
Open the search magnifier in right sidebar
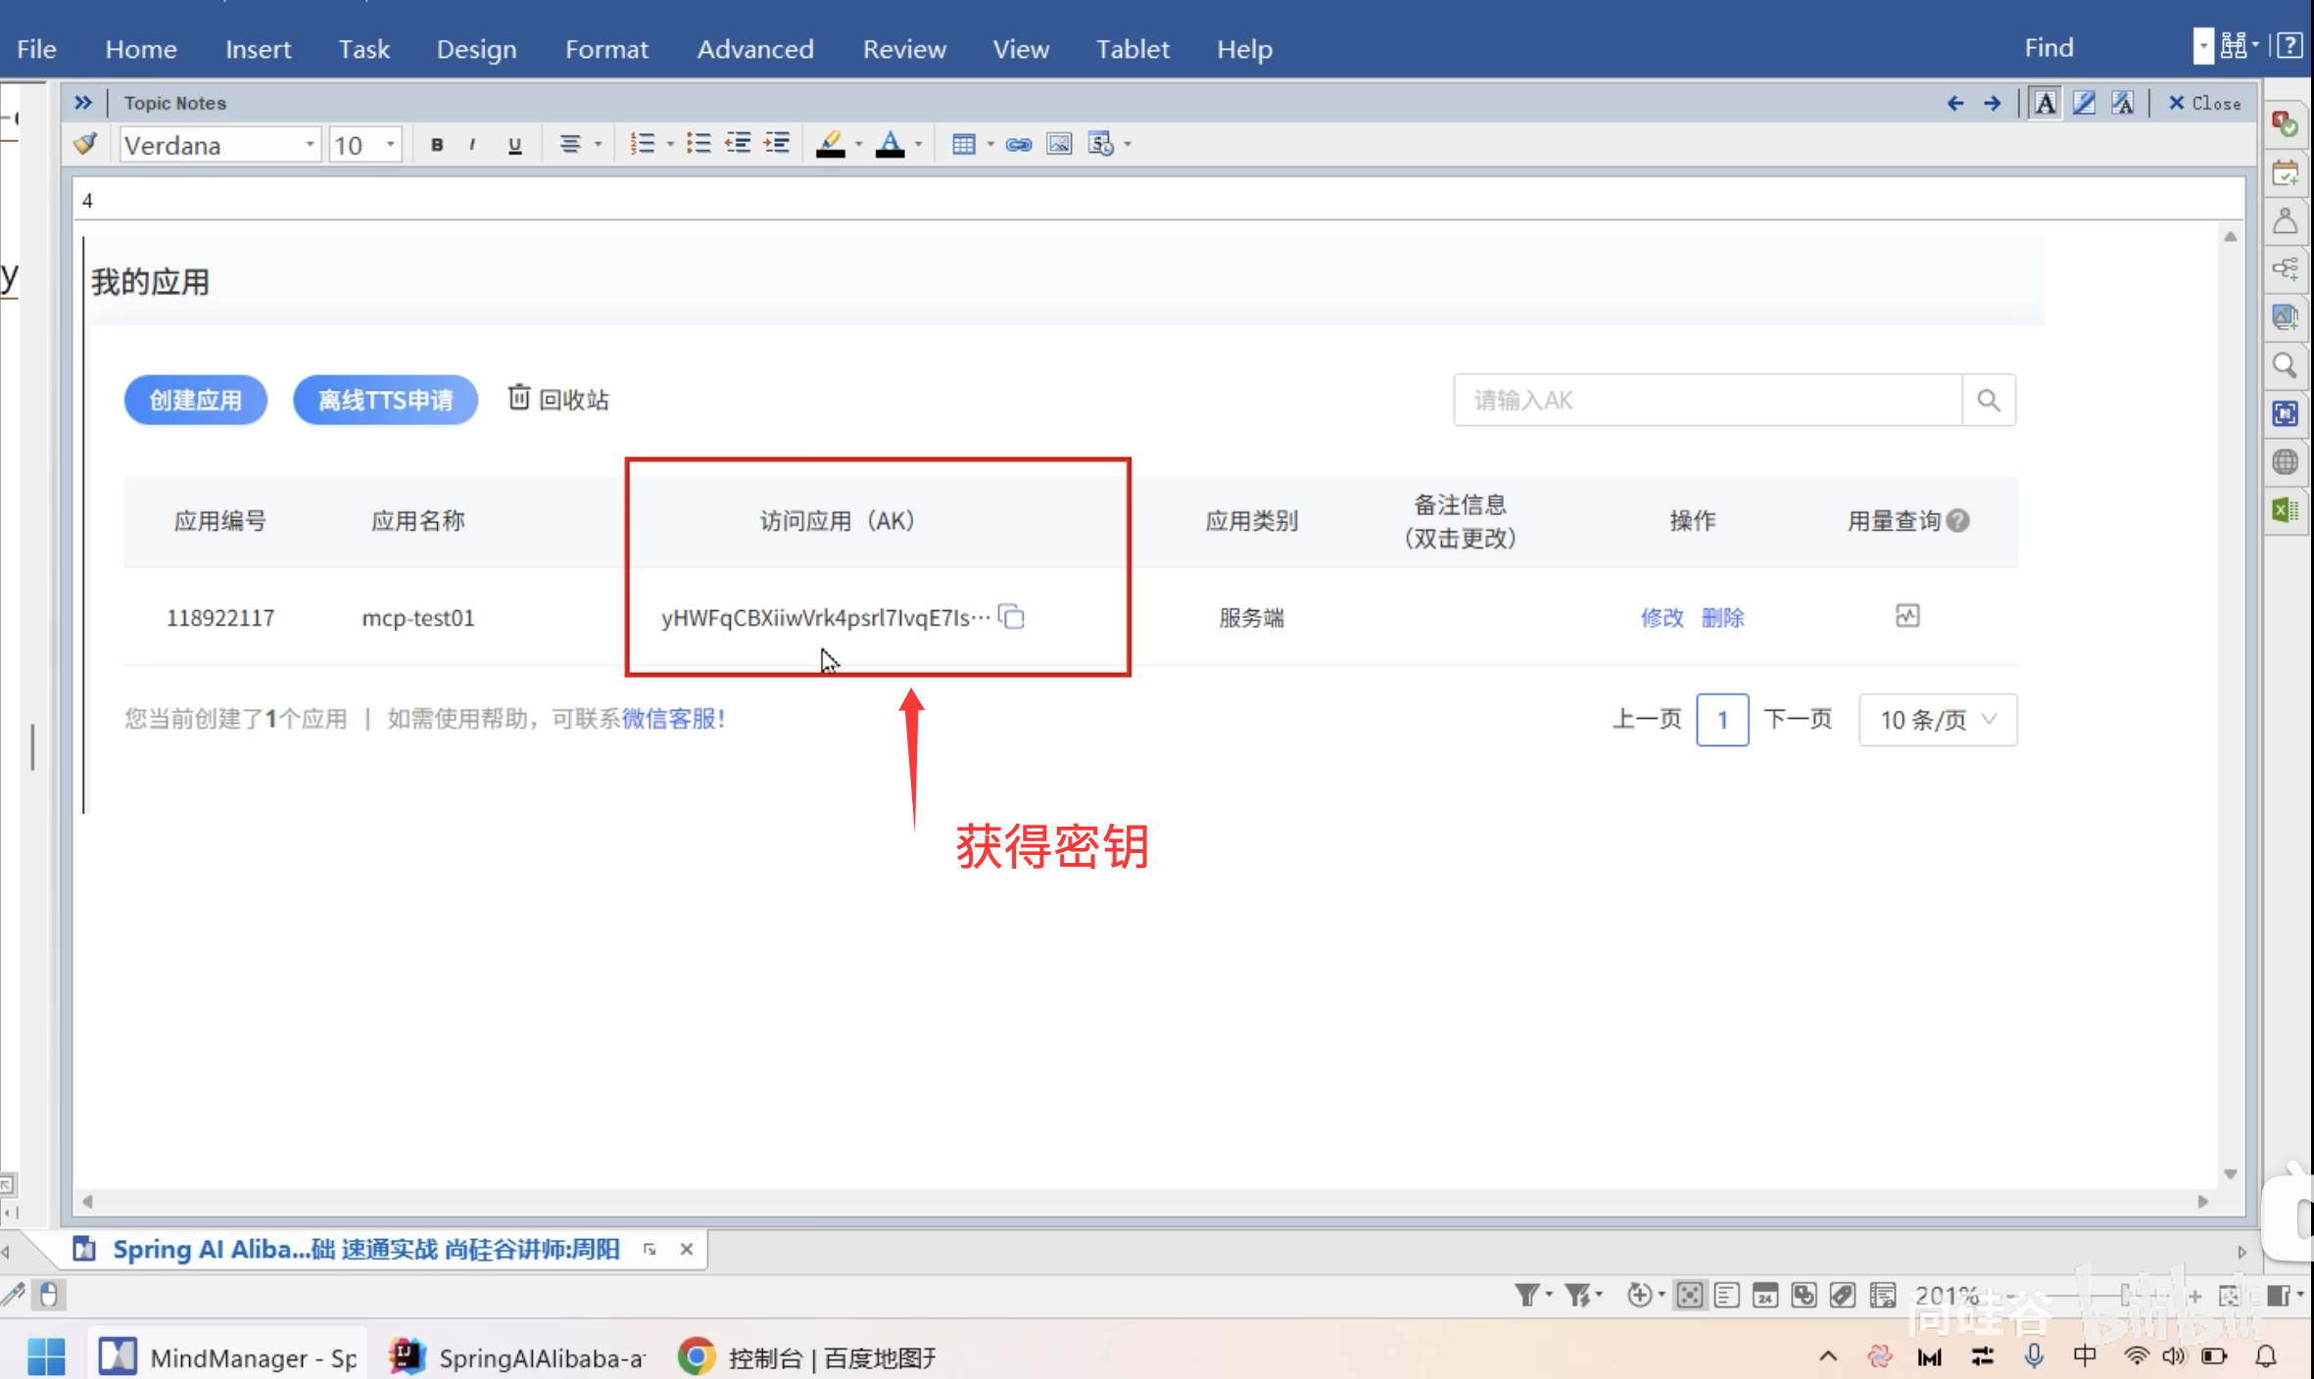click(x=2285, y=365)
